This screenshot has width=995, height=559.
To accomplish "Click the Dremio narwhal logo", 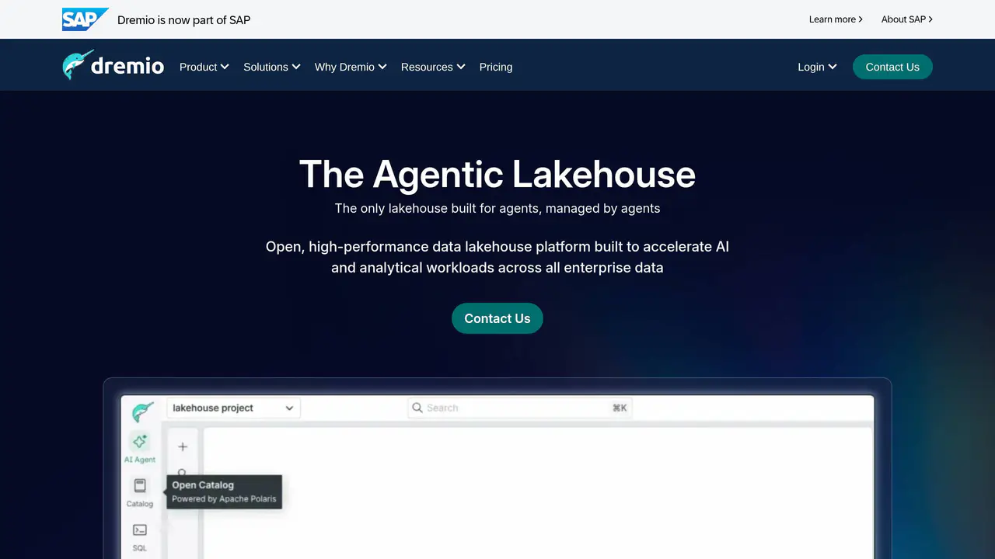I will 113,66.
